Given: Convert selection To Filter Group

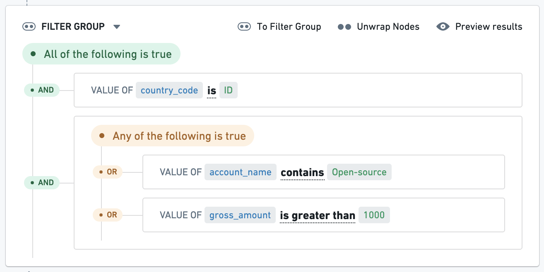Looking at the screenshot, I should pos(289,27).
